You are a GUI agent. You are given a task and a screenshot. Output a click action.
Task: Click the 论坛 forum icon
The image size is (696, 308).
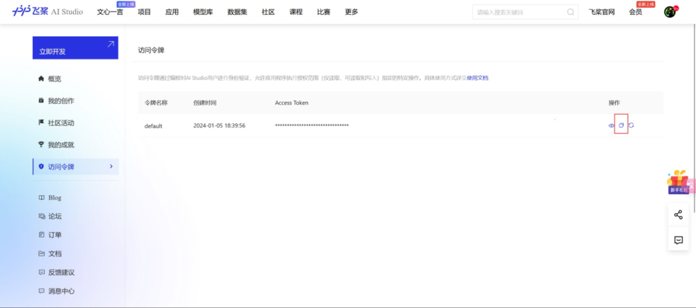(x=41, y=216)
